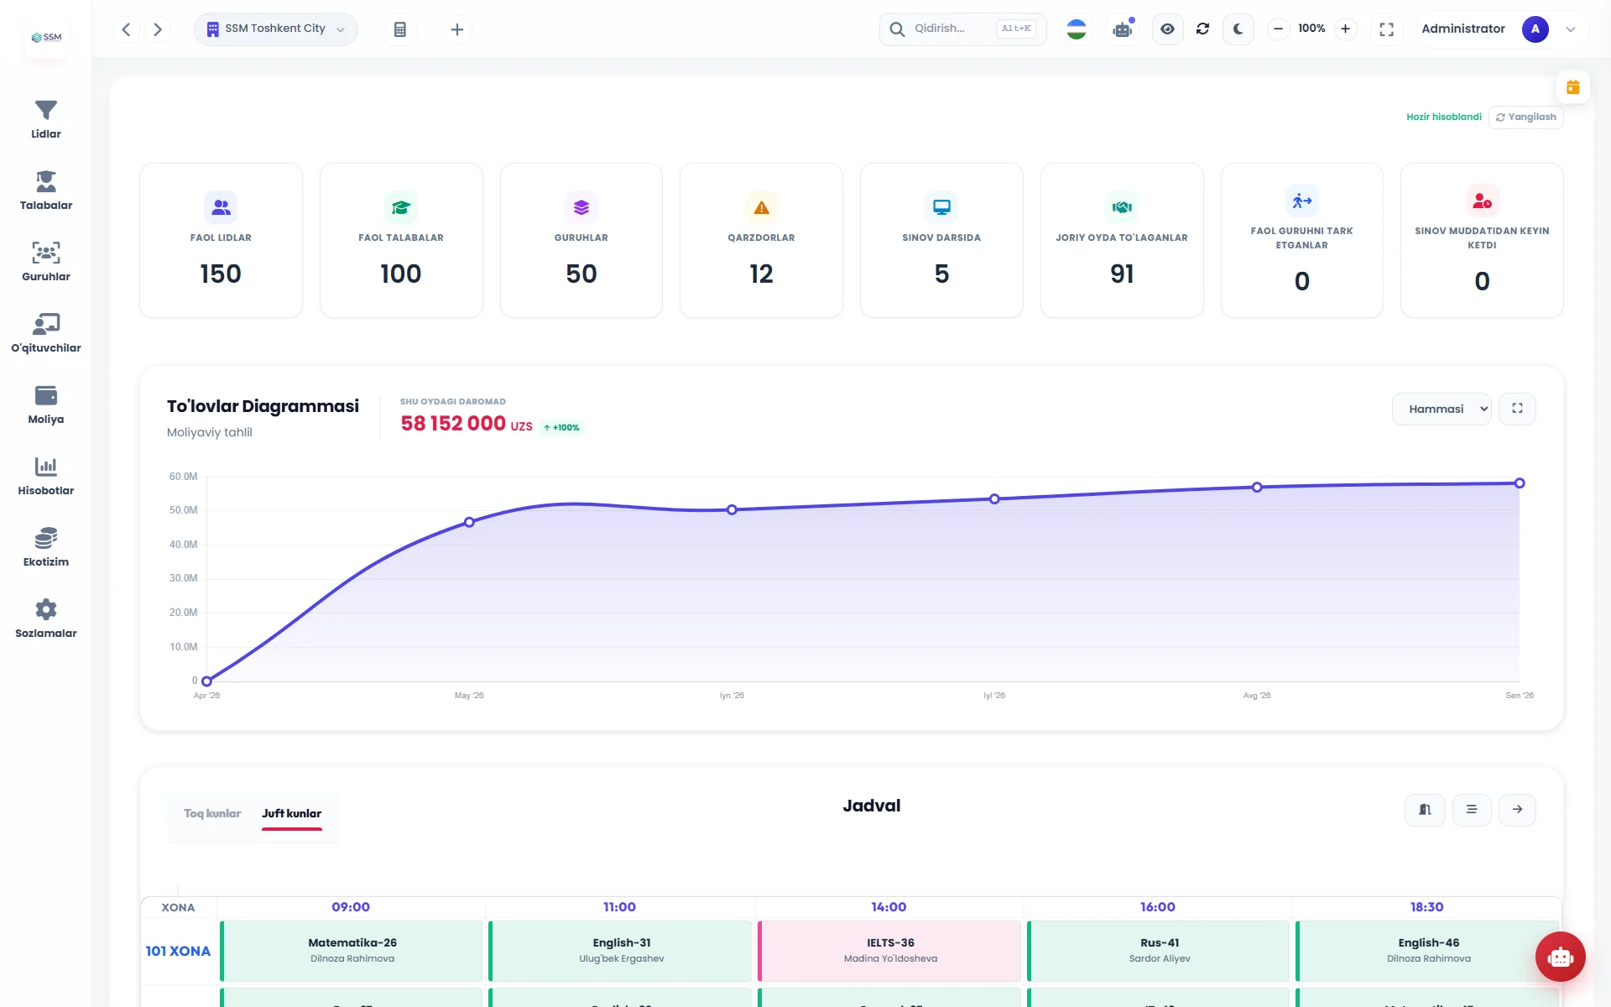Open the Moliya wallet section
1611x1007 pixels.
point(45,404)
